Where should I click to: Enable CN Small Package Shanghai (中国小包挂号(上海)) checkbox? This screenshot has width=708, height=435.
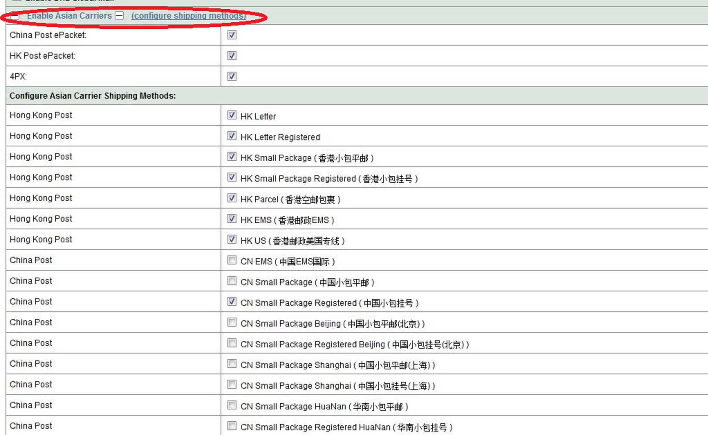click(x=232, y=384)
